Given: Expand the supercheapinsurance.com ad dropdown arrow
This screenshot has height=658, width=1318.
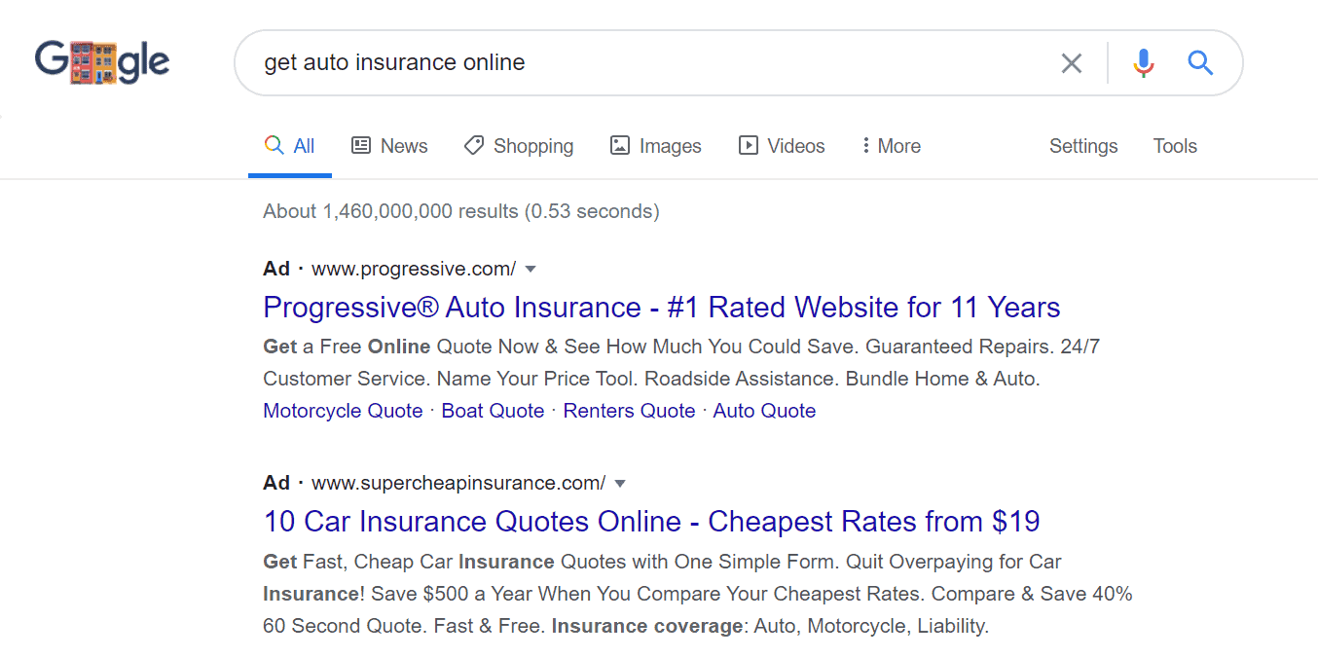Looking at the screenshot, I should click(620, 483).
